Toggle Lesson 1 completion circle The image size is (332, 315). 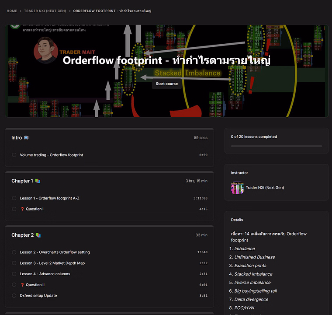(14, 198)
